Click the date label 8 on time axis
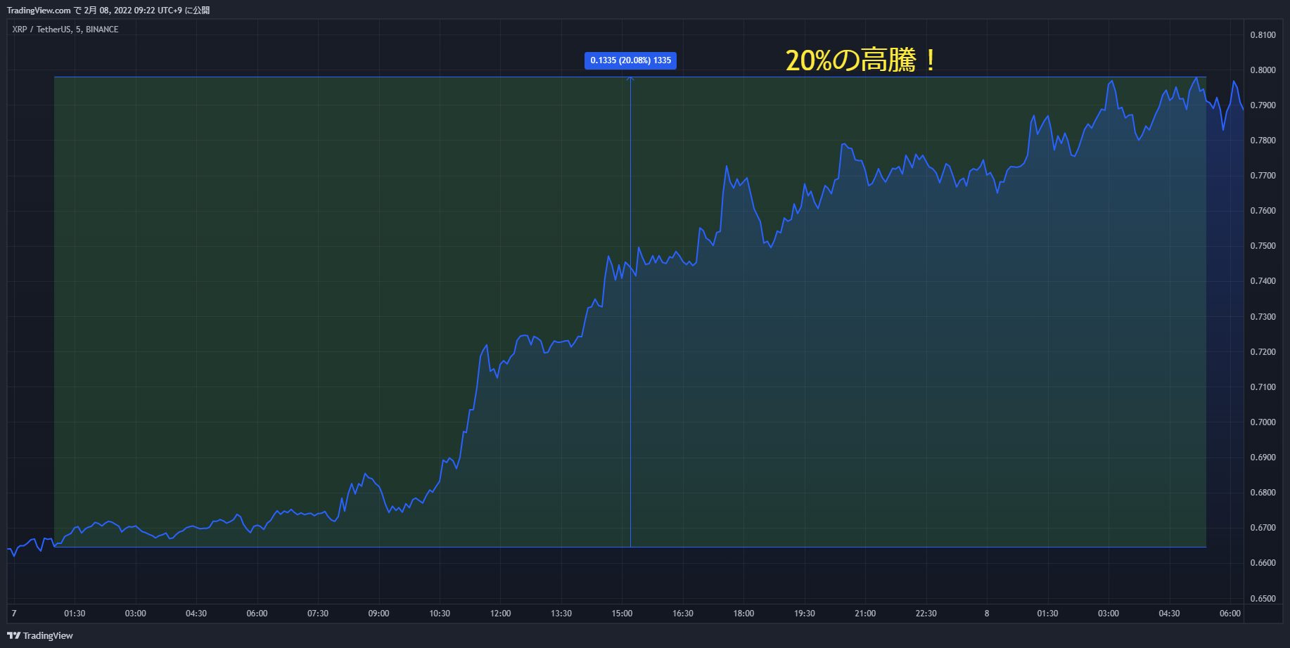This screenshot has height=648, width=1290. pos(987,614)
